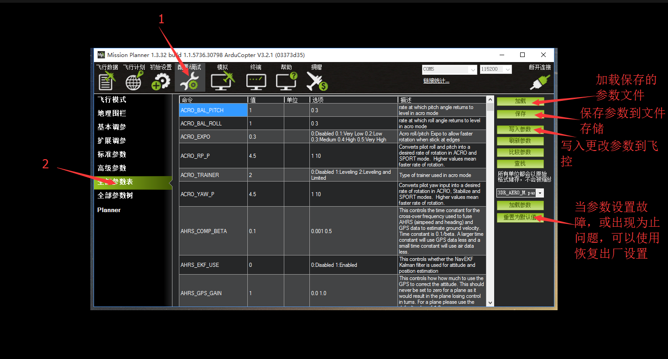Click the parameter table vertical scrollbar

point(490,201)
